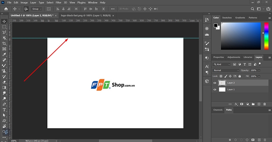Open the Paragraph panel icon

[207, 72]
